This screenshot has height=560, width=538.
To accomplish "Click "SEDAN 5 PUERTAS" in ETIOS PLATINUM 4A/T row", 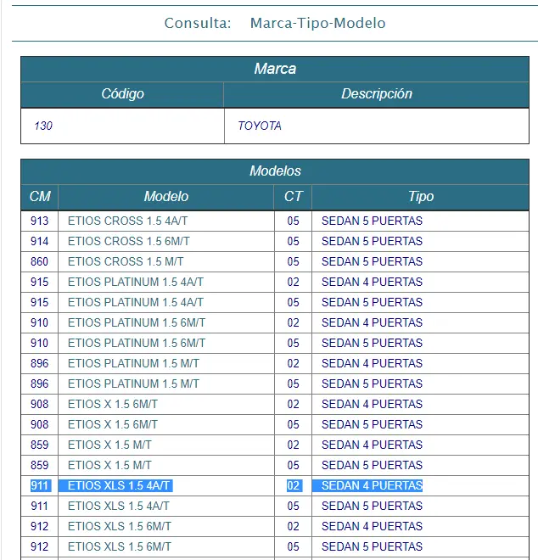I will coord(372,302).
